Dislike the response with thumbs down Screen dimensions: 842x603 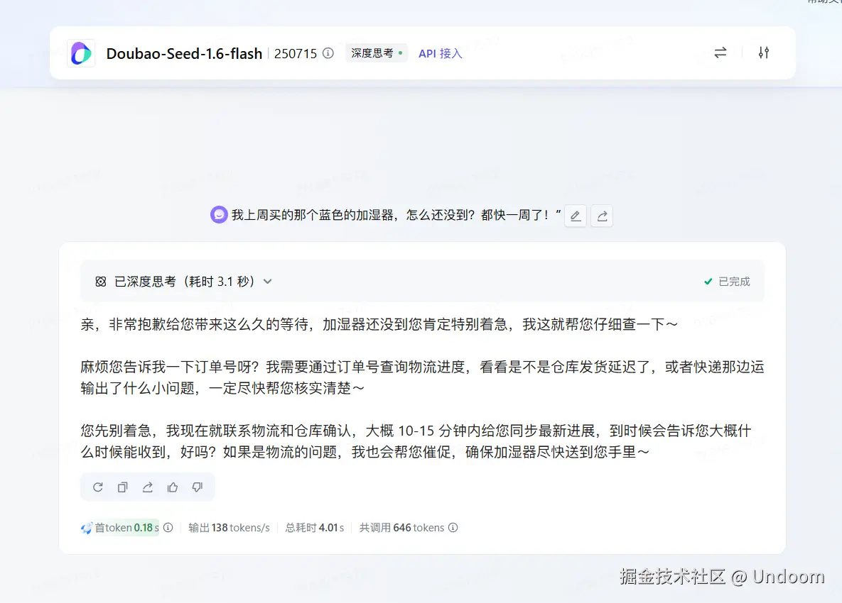(x=198, y=487)
